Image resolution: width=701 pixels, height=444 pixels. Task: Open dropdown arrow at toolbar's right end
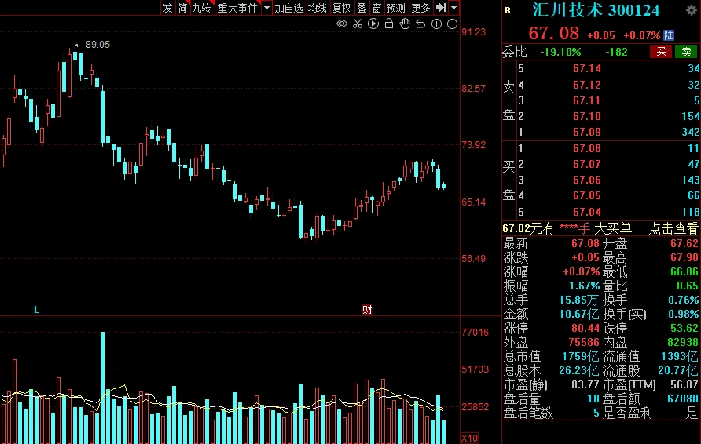coord(453,8)
